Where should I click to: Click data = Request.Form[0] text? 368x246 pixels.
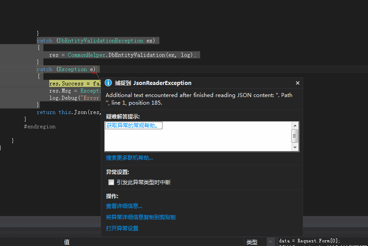pyautogui.click(x=309, y=241)
